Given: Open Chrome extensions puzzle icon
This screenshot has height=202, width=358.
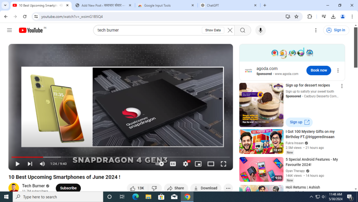Looking at the screenshot, I should click(310, 16).
